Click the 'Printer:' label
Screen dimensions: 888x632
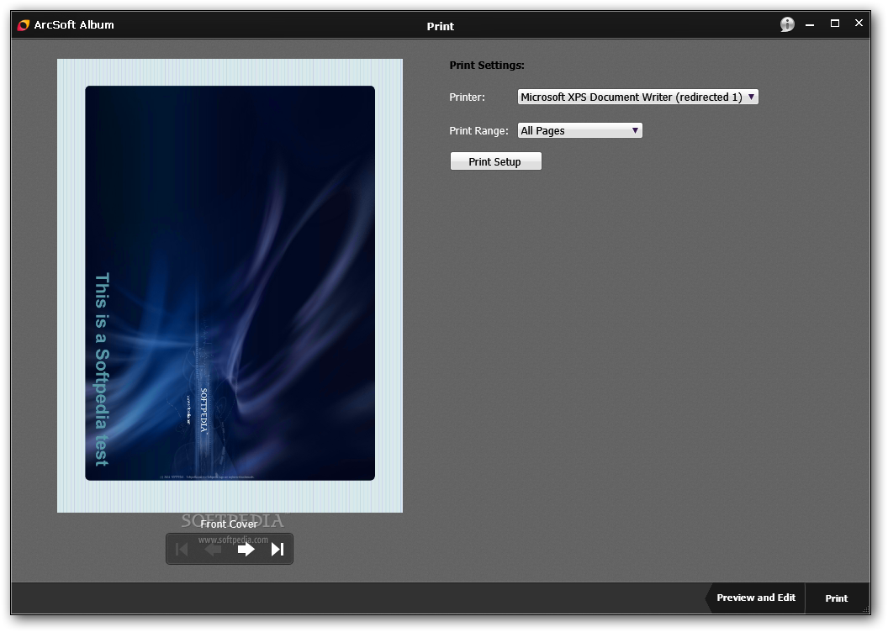[468, 97]
